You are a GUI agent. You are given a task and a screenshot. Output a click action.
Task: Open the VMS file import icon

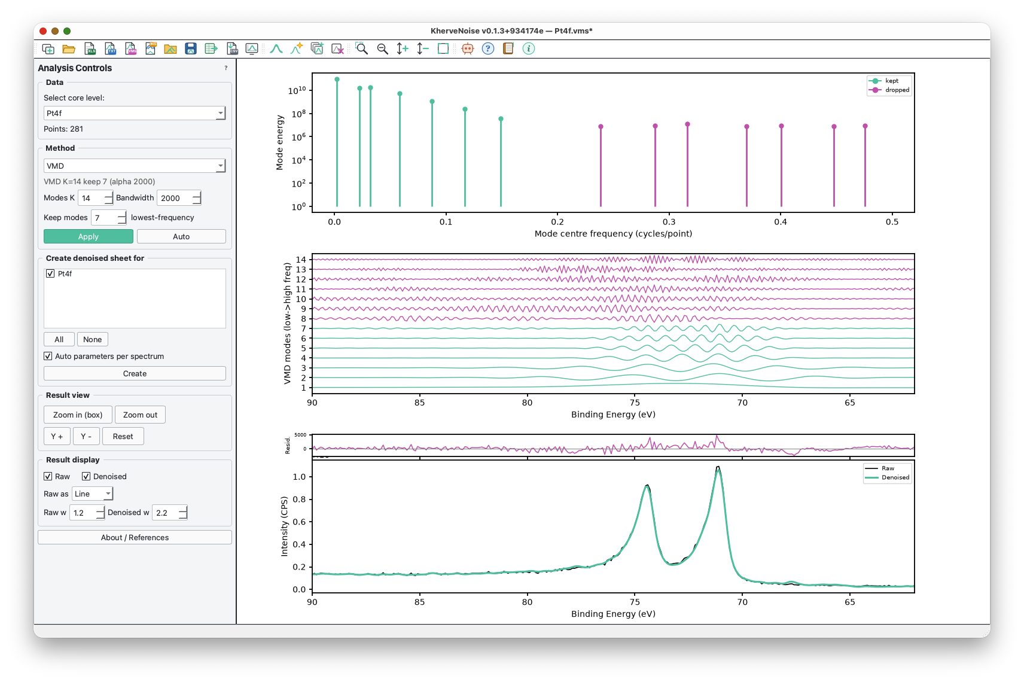pyautogui.click(x=130, y=49)
